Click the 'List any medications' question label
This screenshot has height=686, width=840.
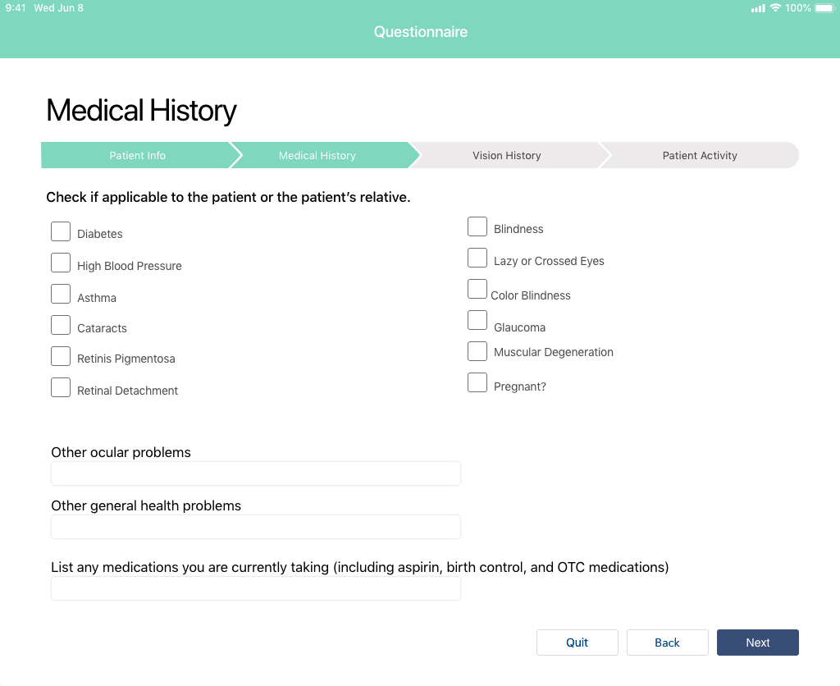[x=360, y=567]
